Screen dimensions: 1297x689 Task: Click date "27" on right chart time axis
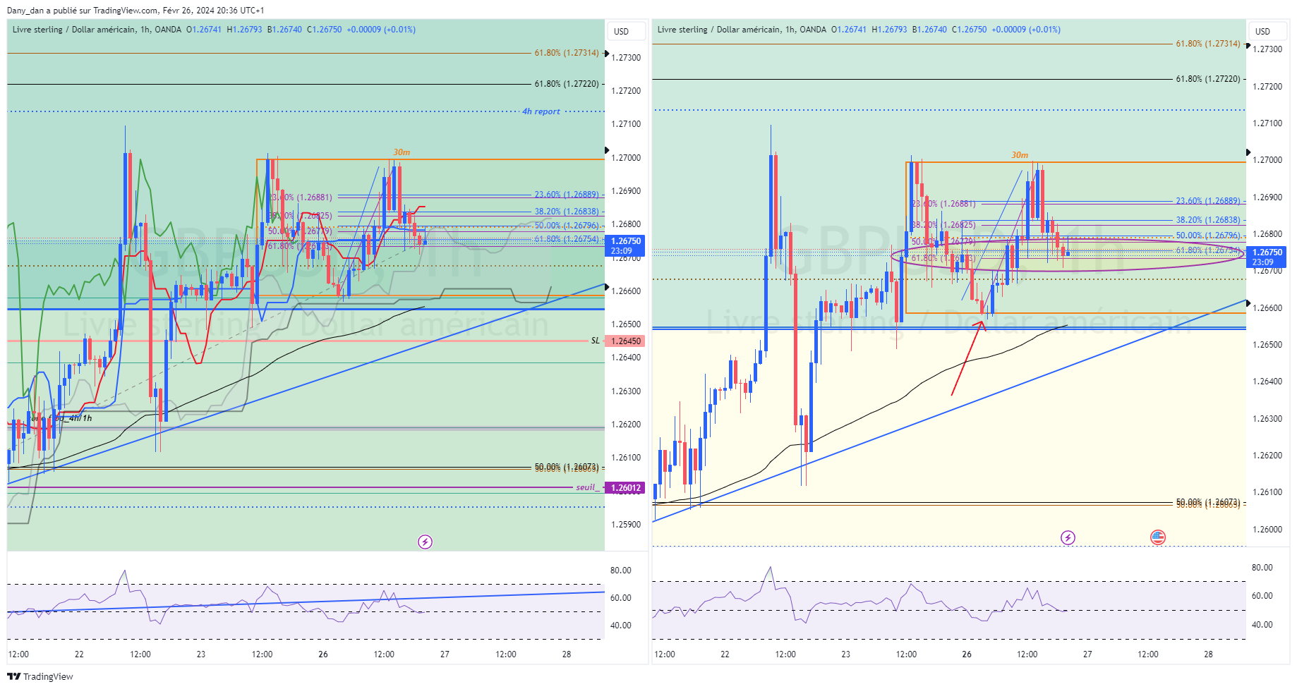[x=1087, y=654]
